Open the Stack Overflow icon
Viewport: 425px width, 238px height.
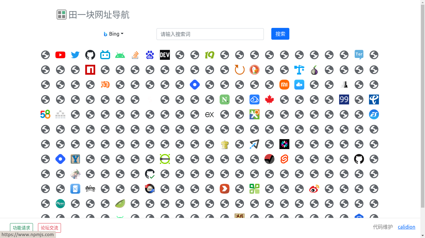click(135, 55)
